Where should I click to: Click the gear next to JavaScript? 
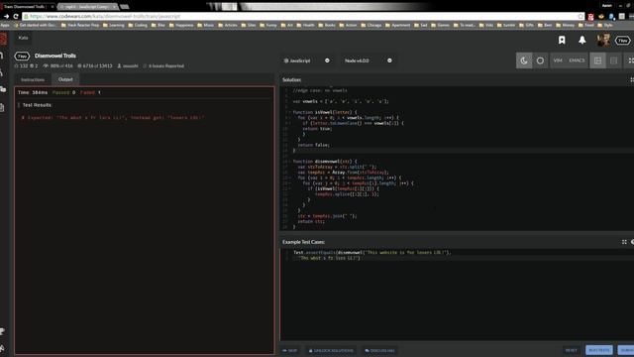[327, 60]
